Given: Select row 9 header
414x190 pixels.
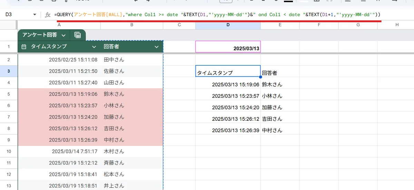Looking at the screenshot, I should tap(9, 140).
